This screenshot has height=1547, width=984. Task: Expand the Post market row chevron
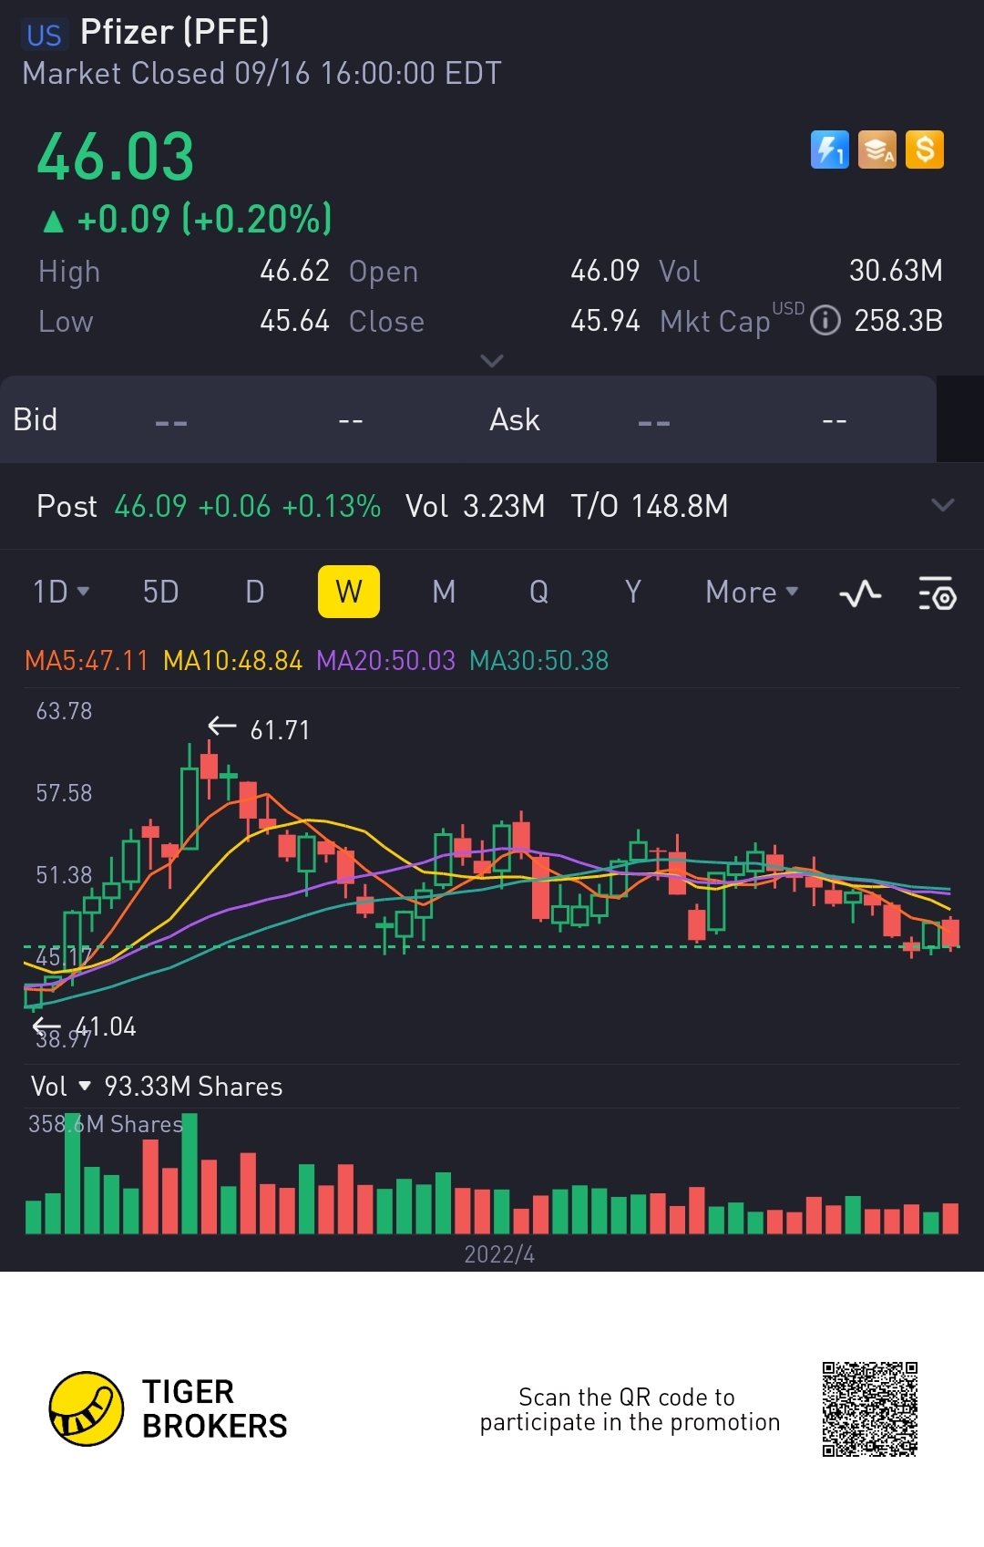(943, 505)
